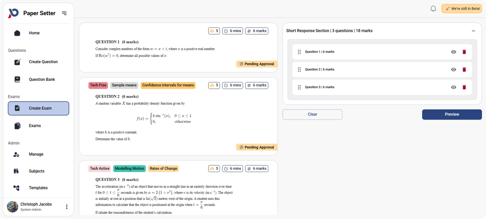
Task: Click the notification bell
Action: pos(433,9)
